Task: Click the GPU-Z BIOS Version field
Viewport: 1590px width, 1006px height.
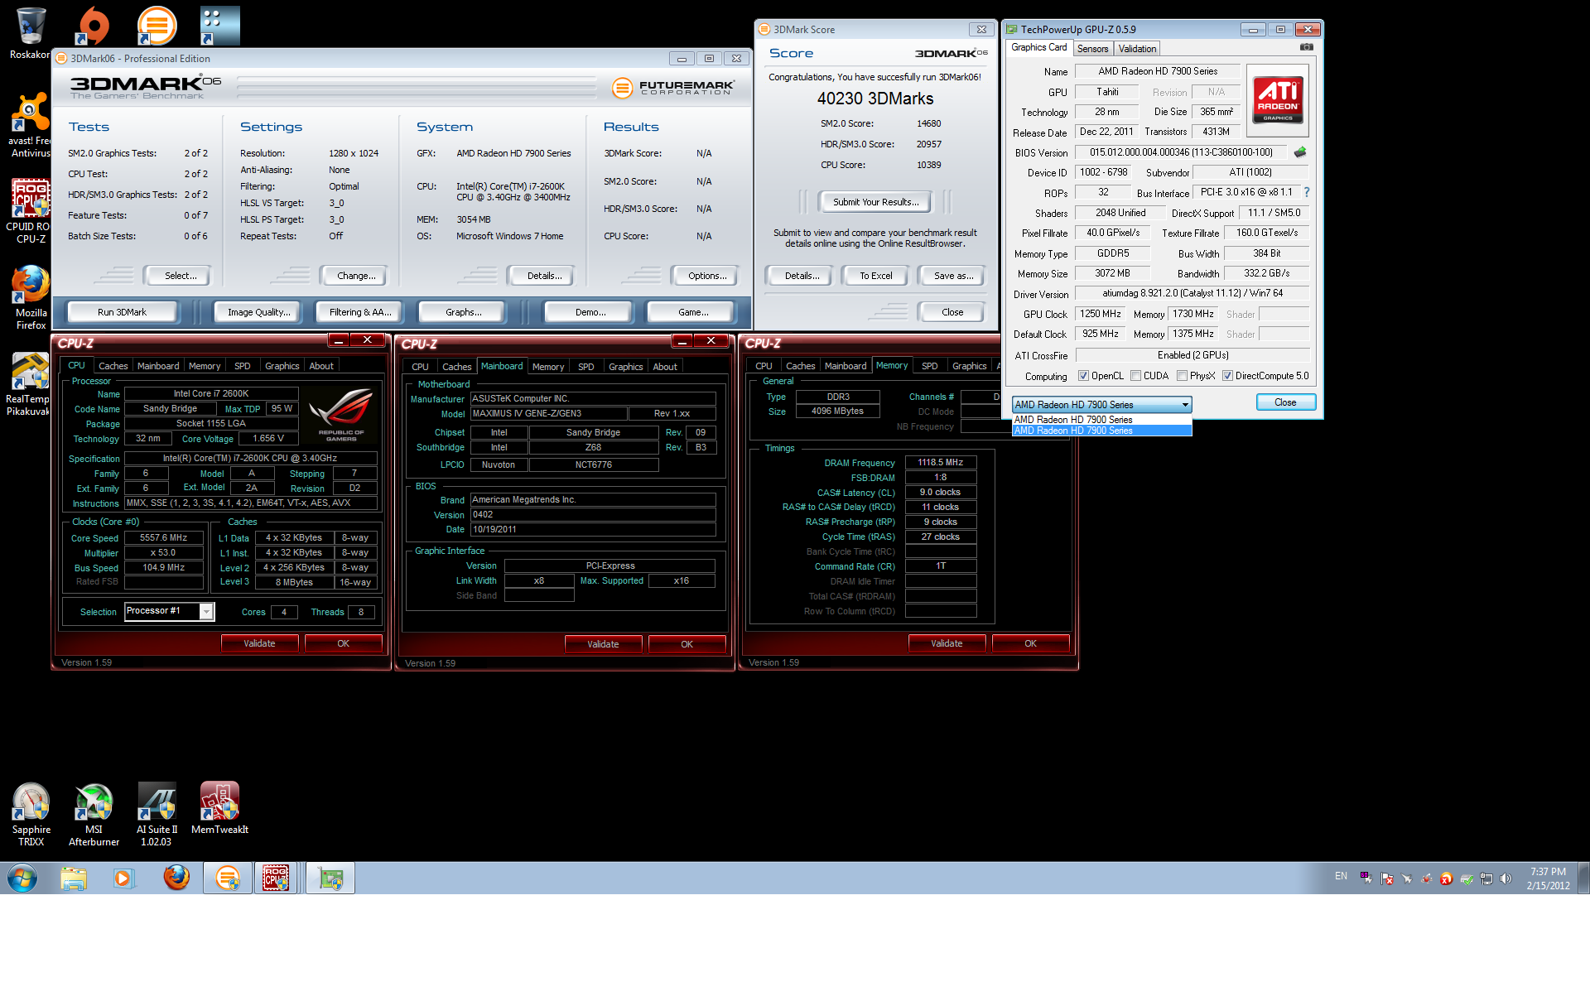Action: pyautogui.click(x=1181, y=152)
